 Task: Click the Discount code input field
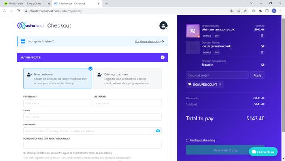(x=217, y=75)
